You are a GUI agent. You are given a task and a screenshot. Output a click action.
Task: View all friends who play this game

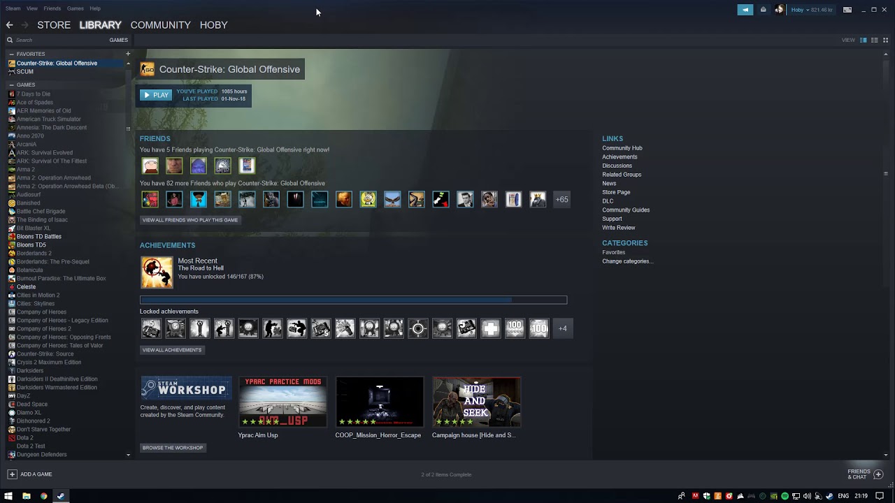click(190, 220)
